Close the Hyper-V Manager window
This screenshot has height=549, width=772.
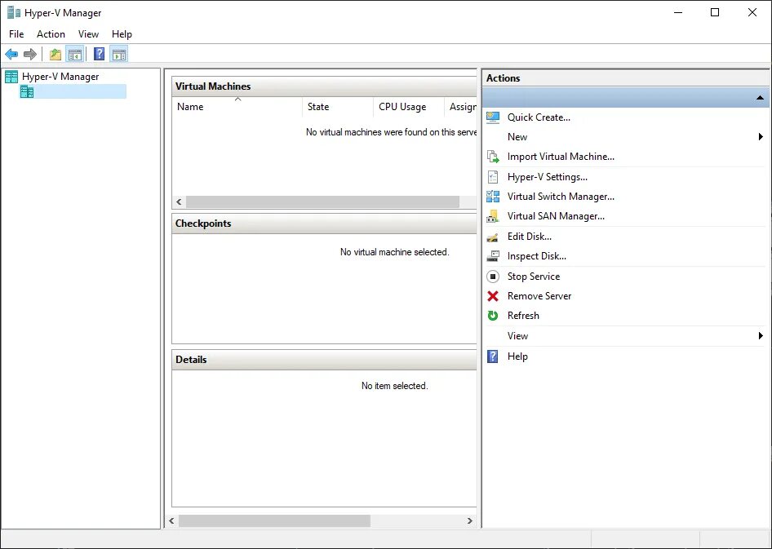752,12
